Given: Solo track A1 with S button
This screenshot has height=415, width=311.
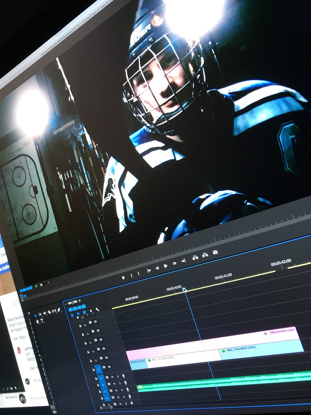Looking at the screenshot, I should click(x=118, y=376).
